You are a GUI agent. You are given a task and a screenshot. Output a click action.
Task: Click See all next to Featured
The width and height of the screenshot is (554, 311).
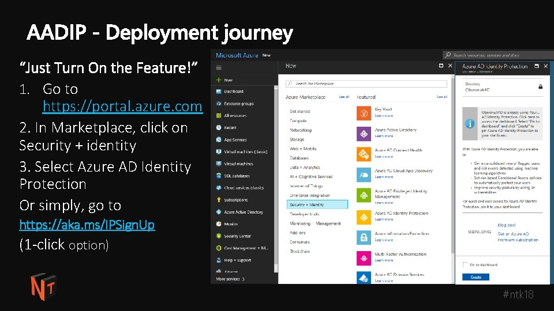click(x=441, y=97)
